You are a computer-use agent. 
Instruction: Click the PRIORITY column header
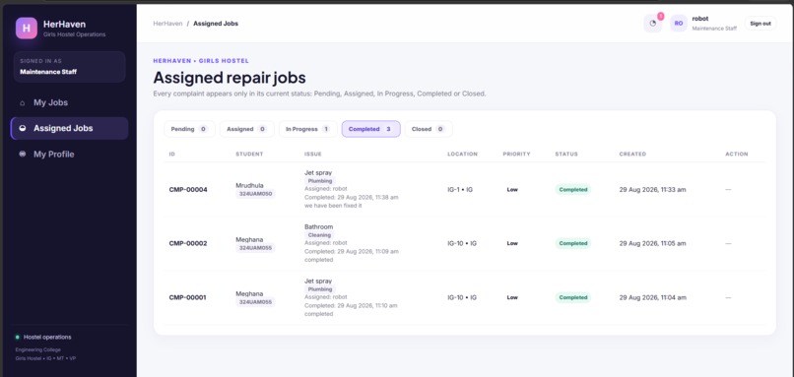pyautogui.click(x=516, y=154)
